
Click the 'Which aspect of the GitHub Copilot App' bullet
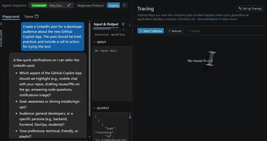pos(50,84)
